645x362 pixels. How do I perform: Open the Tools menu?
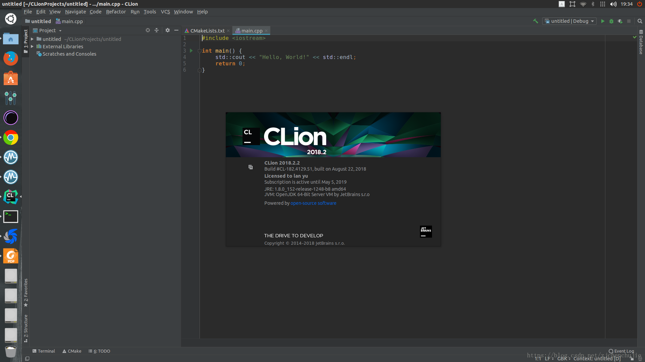coord(150,12)
